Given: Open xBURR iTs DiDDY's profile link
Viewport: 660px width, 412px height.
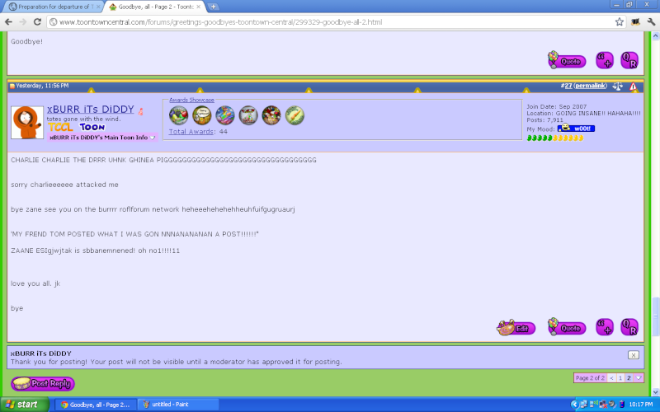Looking at the screenshot, I should [91, 110].
